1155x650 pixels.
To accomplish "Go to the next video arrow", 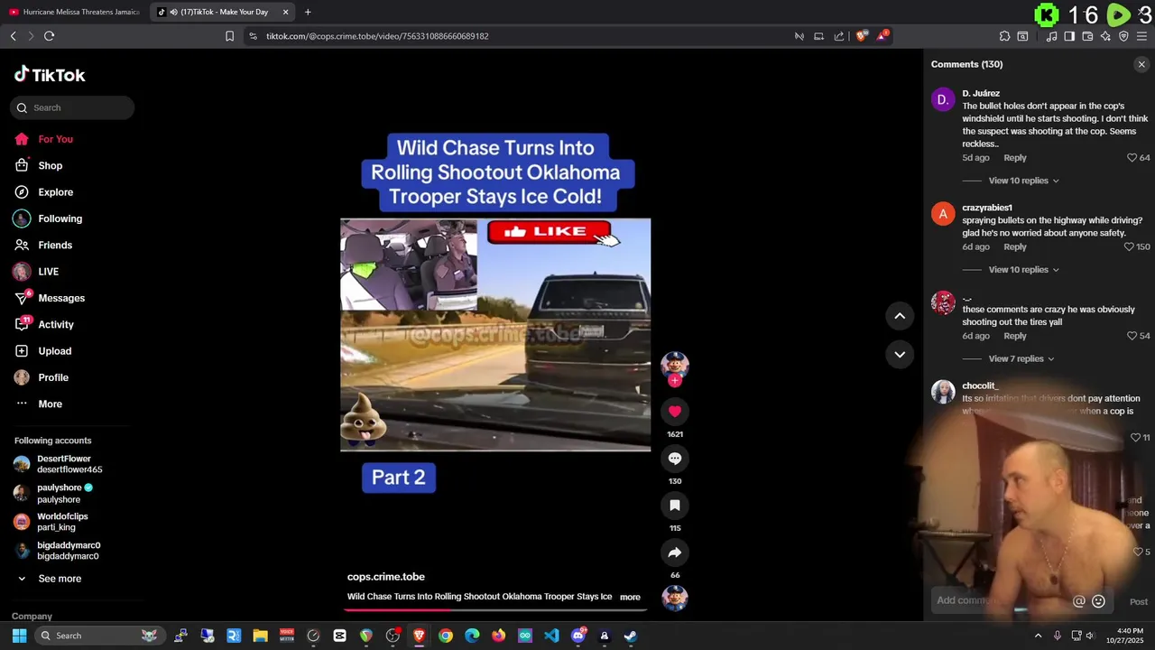I will [900, 354].
